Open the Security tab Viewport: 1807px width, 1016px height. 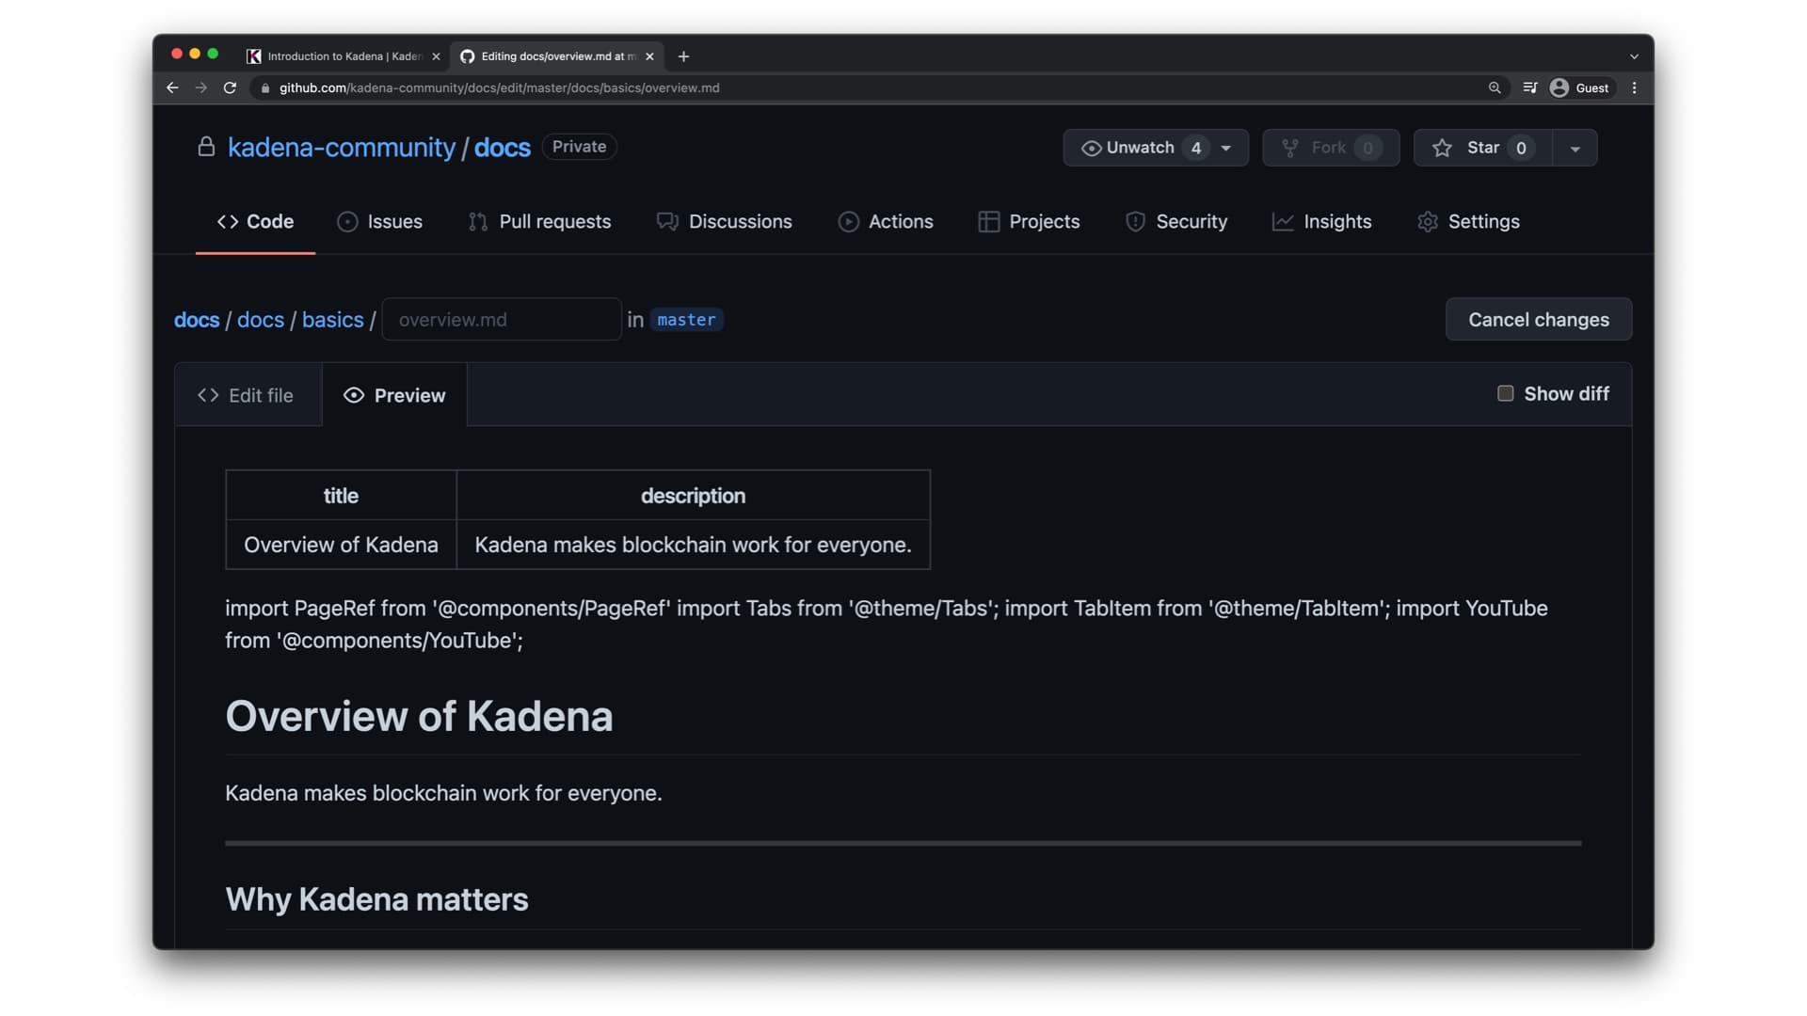pos(1176,221)
